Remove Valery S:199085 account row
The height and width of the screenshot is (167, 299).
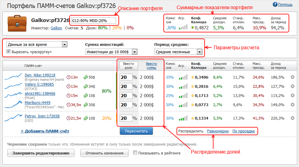(x=293, y=86)
